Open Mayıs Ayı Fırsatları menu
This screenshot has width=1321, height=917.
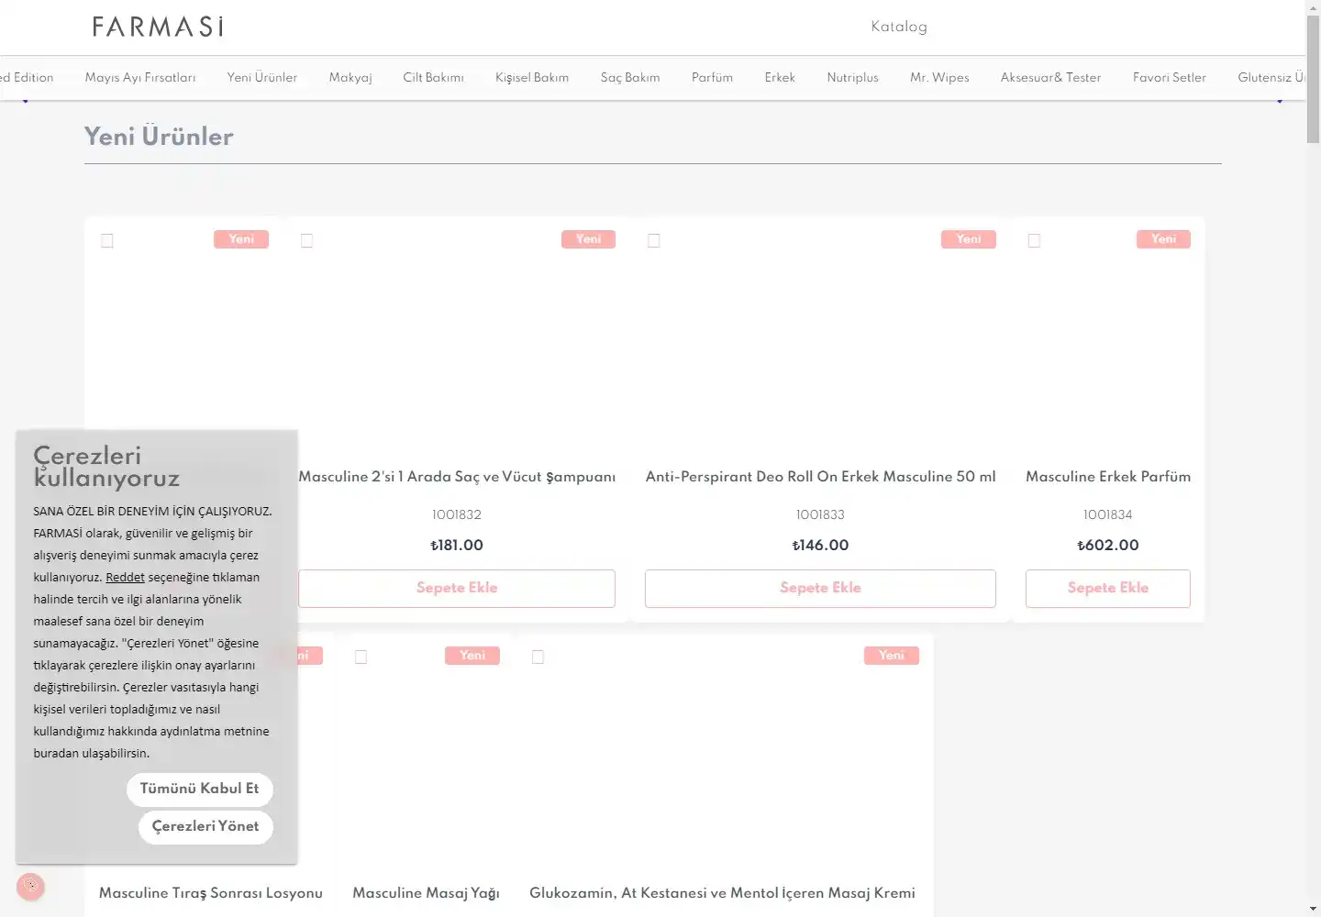(x=140, y=77)
